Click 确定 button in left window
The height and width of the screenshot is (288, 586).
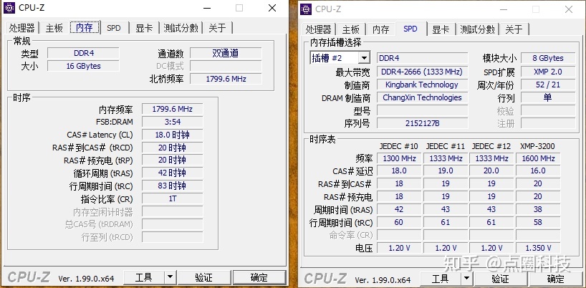(259, 277)
